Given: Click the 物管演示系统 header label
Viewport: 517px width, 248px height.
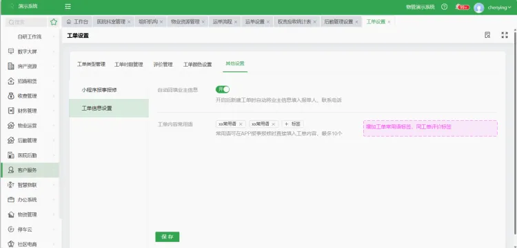Looking at the screenshot, I should point(420,7).
